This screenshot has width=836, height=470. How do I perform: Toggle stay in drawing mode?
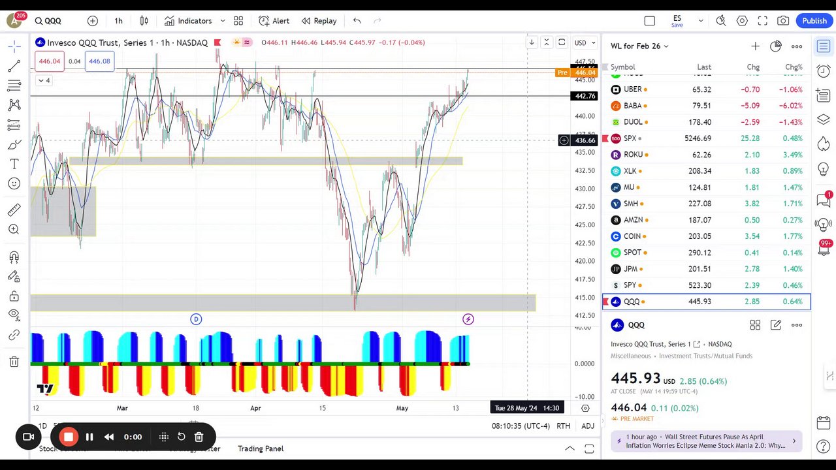click(14, 277)
